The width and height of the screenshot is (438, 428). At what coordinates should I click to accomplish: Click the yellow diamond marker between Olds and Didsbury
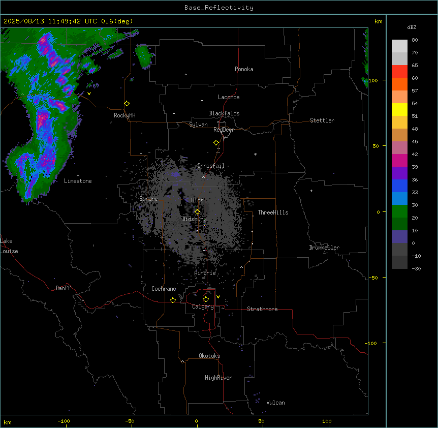click(x=198, y=212)
